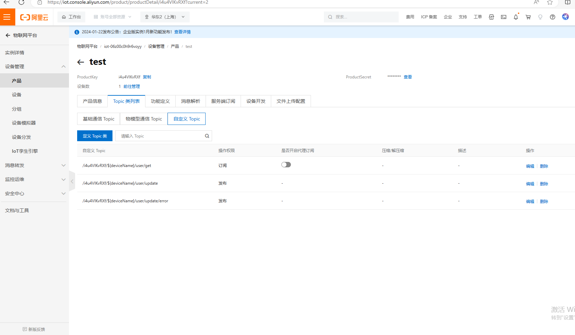Click 删除 for the user/update/error topic
Viewport: 575px width, 335px height.
(544, 202)
